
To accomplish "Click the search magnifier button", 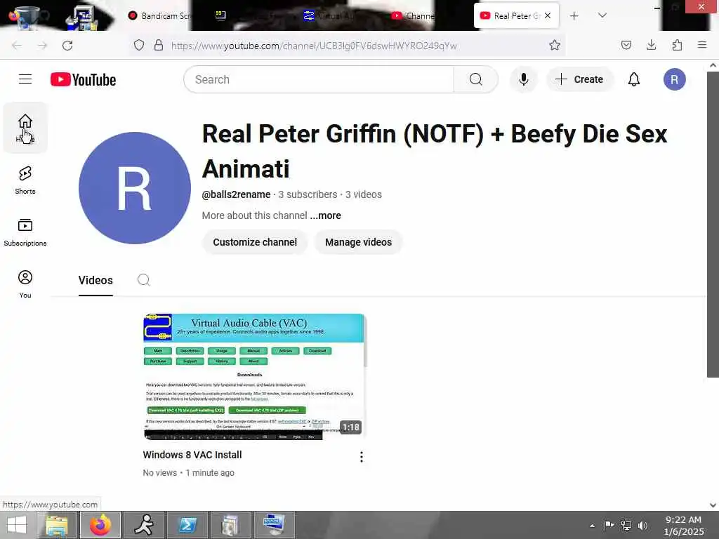I will pos(475,79).
